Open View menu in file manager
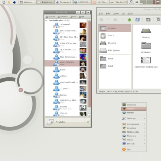Image resolution: width=161 pixels, height=161 pixels. click(x=116, y=14)
